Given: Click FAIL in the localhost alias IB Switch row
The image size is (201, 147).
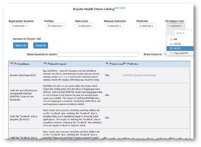Looking at the screenshot, I should (x=107, y=118).
